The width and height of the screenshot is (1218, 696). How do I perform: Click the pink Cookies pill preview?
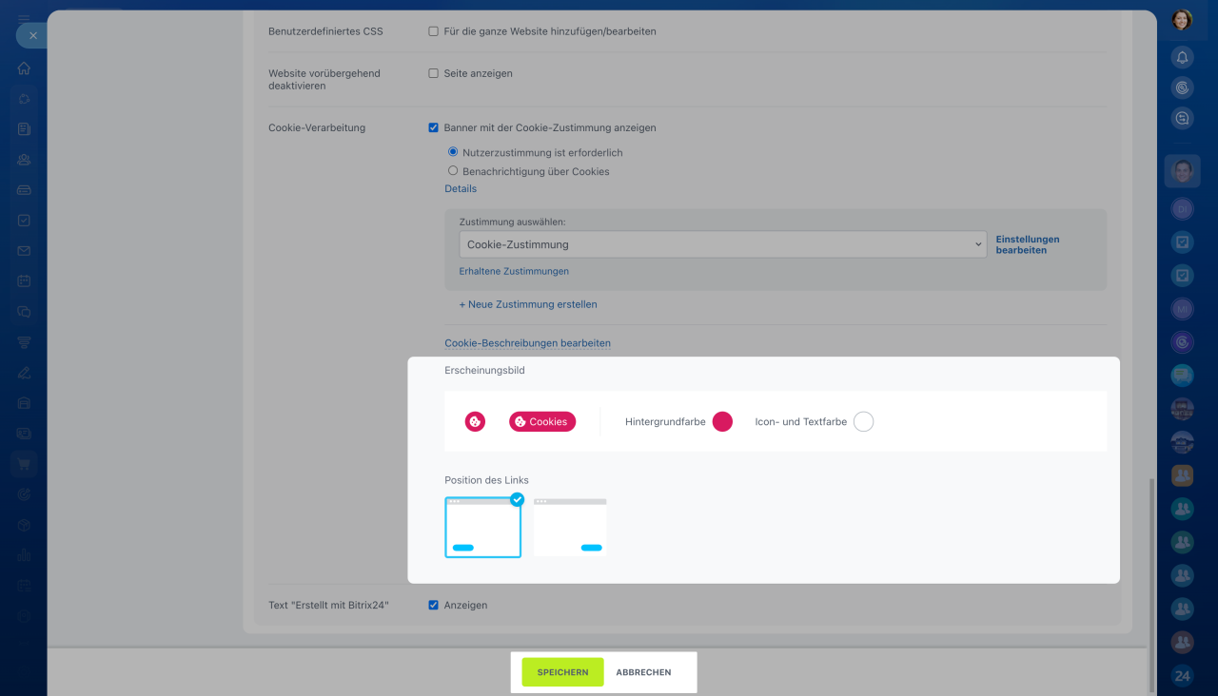pos(542,421)
